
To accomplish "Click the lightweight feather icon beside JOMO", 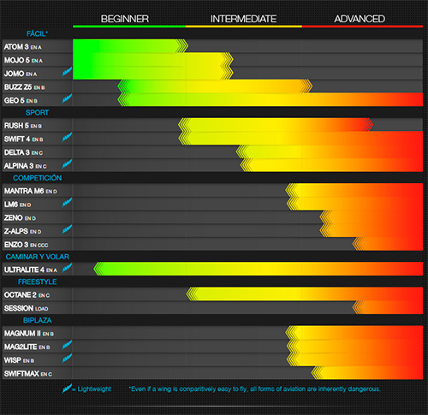I will [x=67, y=72].
